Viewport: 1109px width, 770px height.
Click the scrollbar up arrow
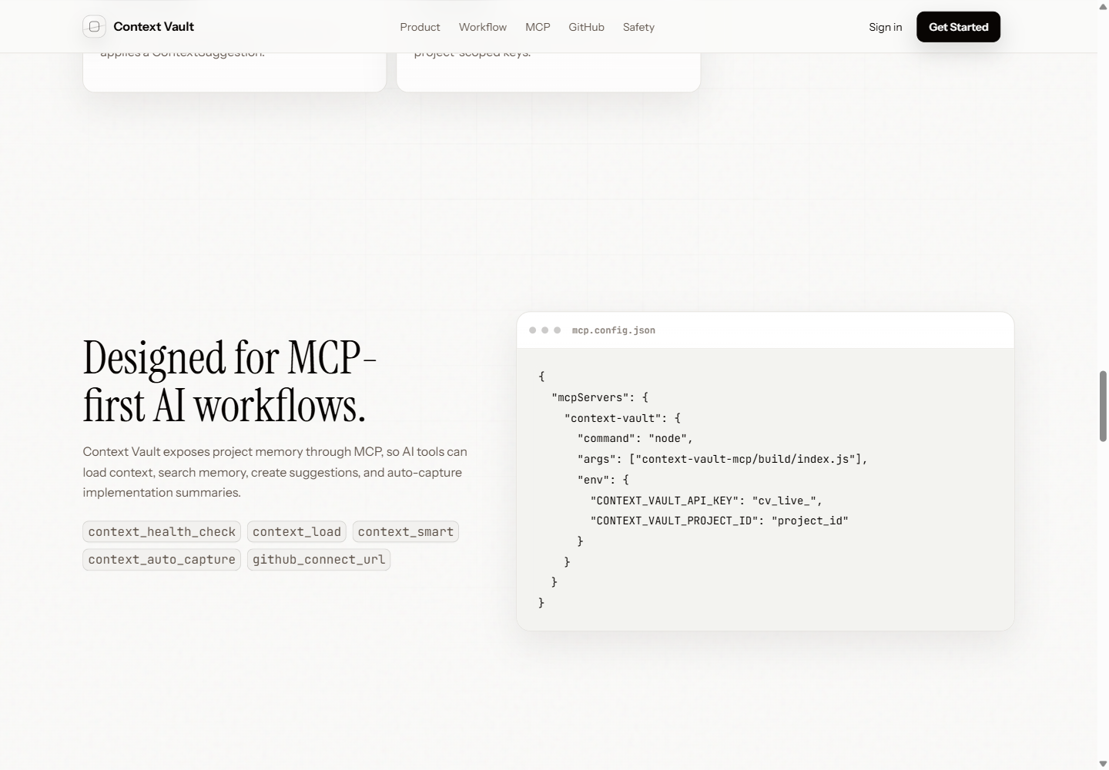click(1103, 6)
